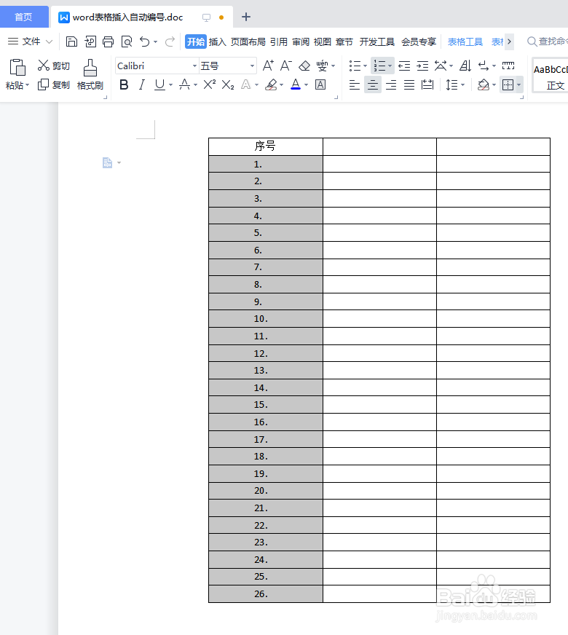The height and width of the screenshot is (635, 568).
Task: Click the Print icon
Action: coord(108,42)
